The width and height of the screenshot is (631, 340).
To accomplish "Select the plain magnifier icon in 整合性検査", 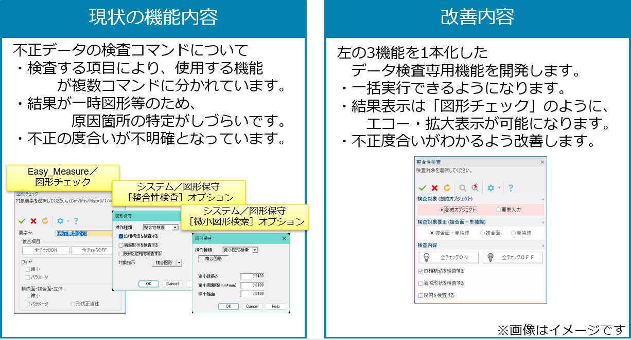I will click(x=463, y=188).
